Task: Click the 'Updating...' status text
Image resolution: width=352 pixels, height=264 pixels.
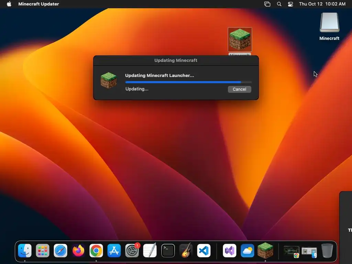Action: click(x=137, y=89)
